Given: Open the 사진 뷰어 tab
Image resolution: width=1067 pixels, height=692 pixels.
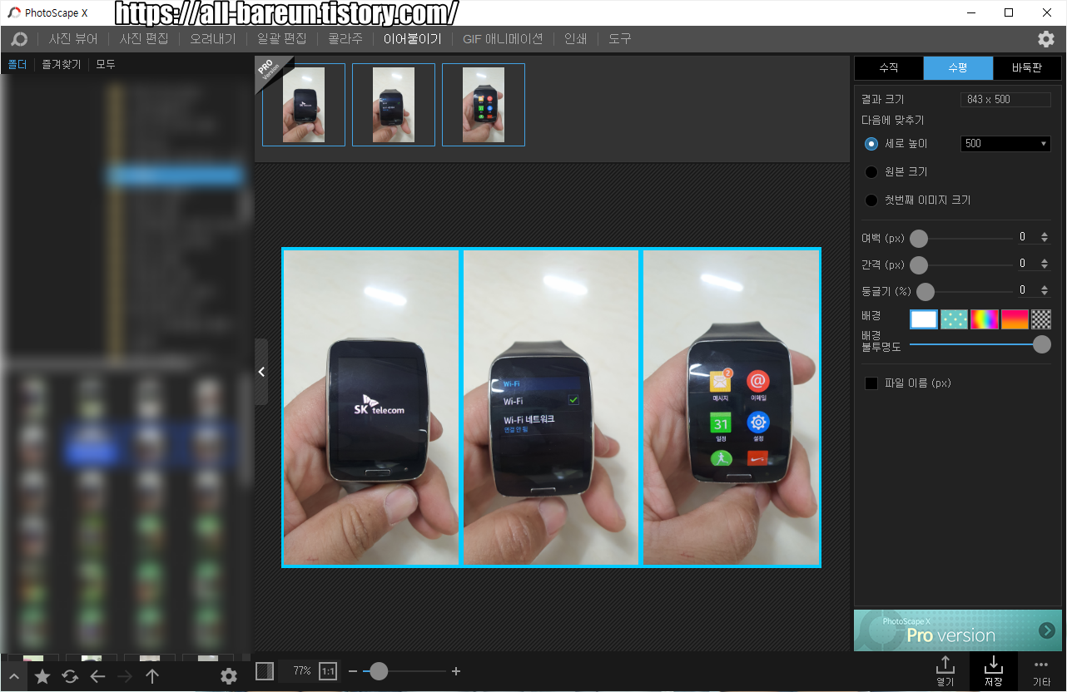Looking at the screenshot, I should 73,39.
